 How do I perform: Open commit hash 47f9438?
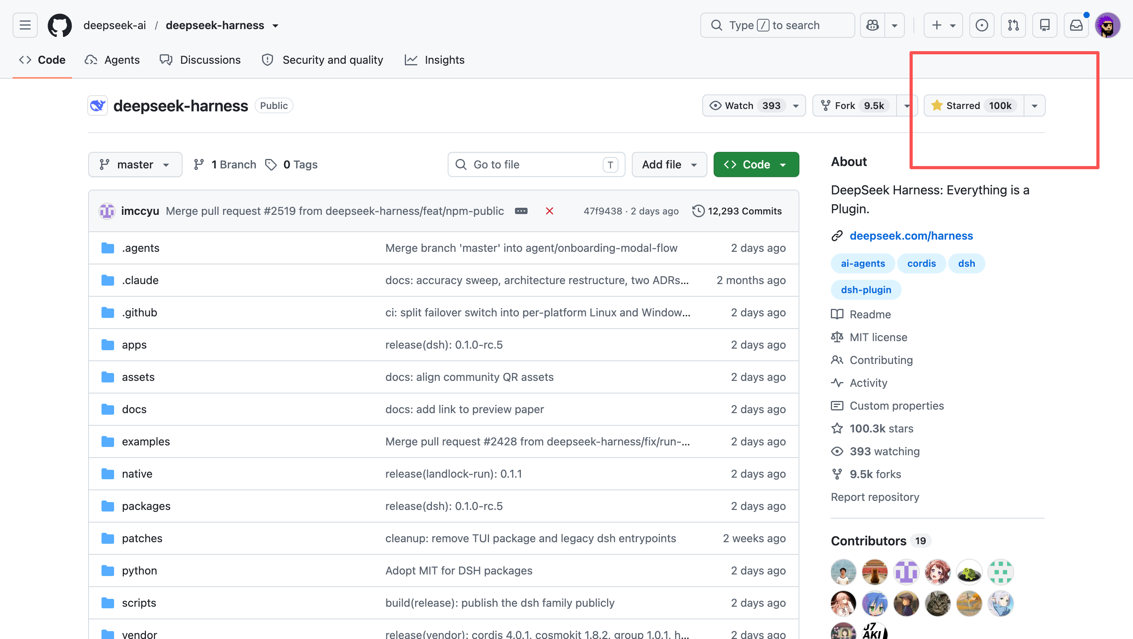click(x=603, y=211)
